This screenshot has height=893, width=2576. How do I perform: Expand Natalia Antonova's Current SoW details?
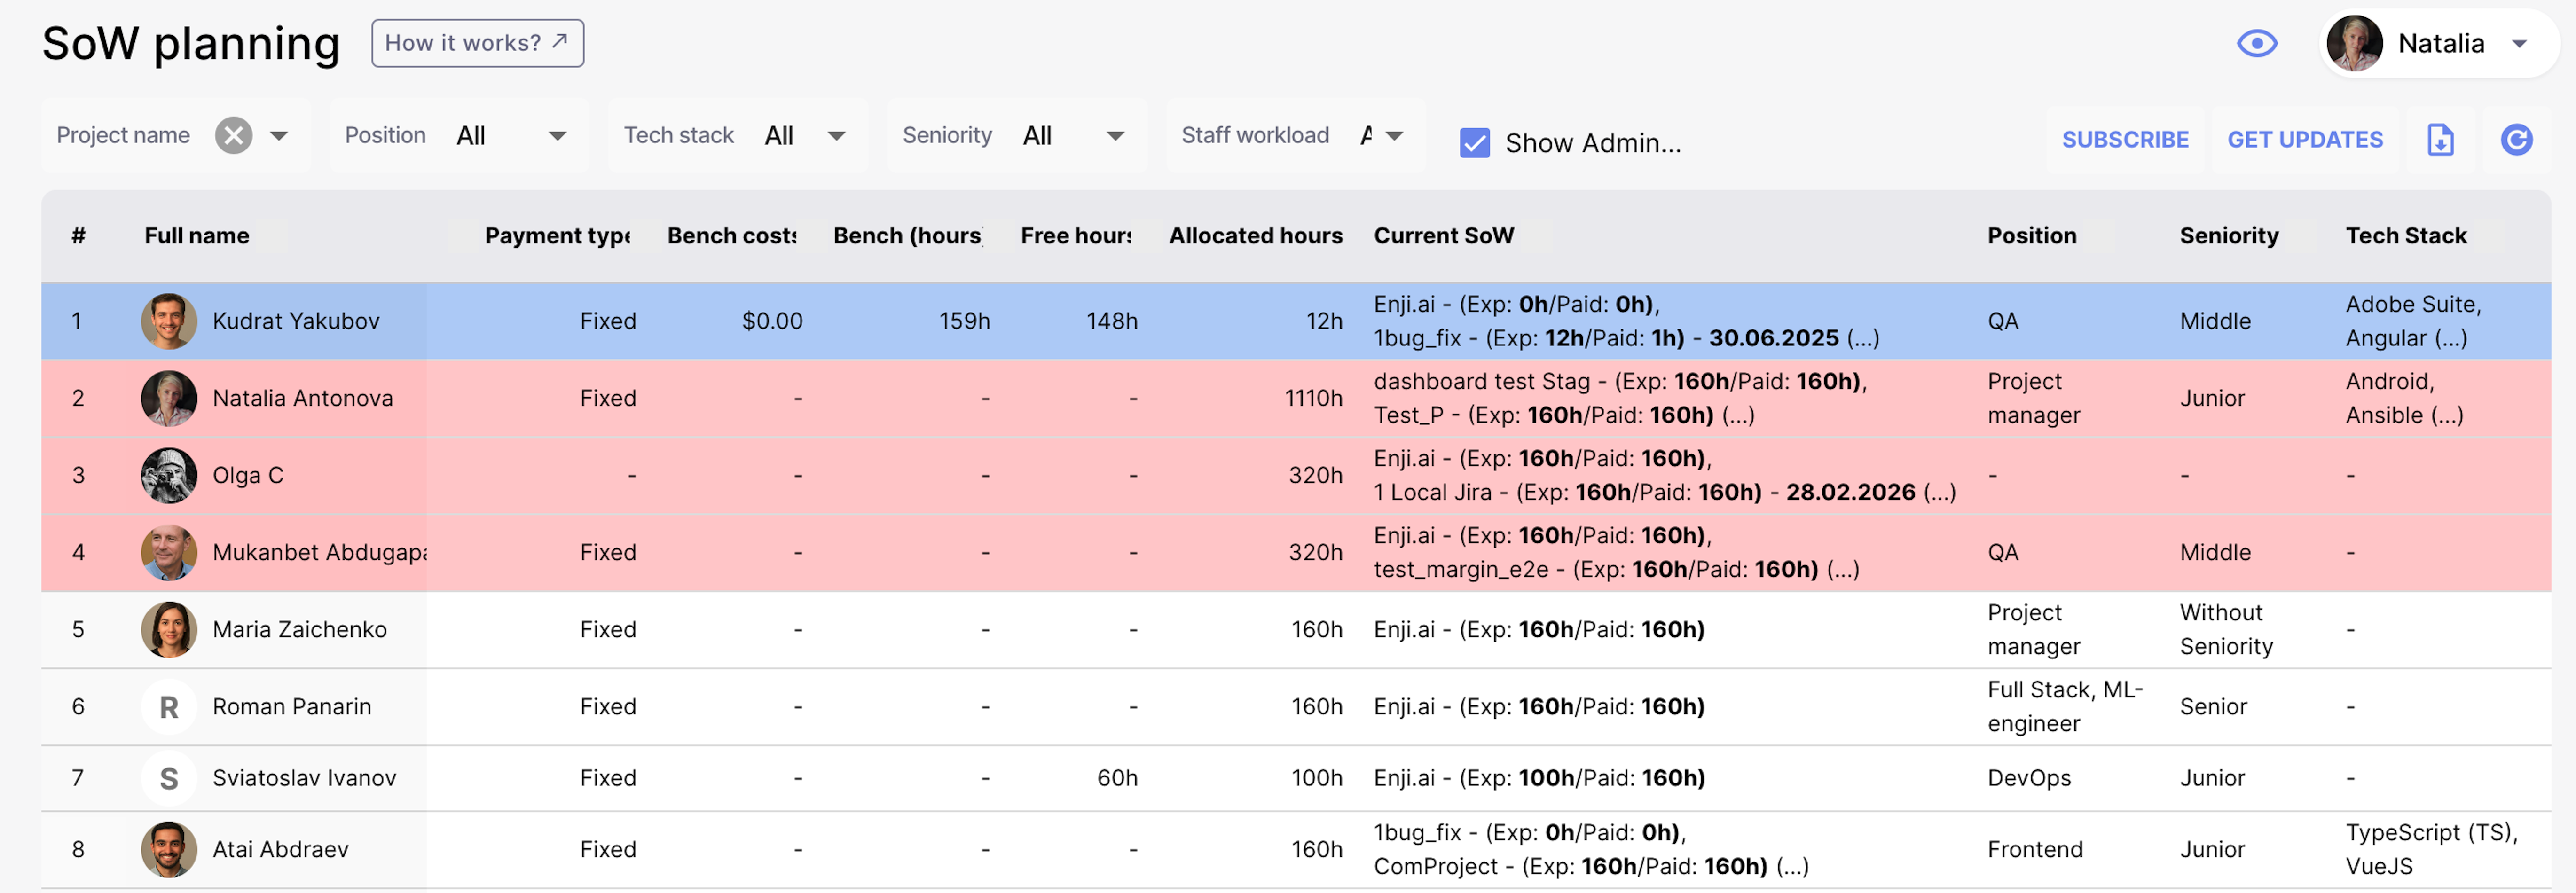click(x=1738, y=415)
